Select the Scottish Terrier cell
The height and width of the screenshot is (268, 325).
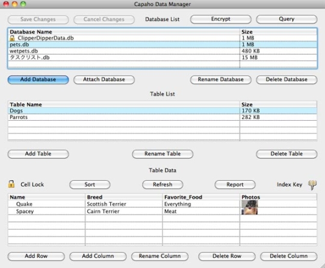pos(124,204)
